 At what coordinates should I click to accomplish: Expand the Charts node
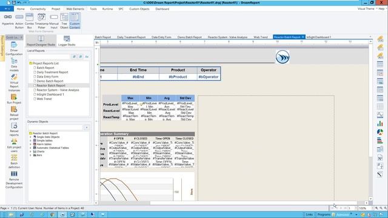click(x=31, y=151)
